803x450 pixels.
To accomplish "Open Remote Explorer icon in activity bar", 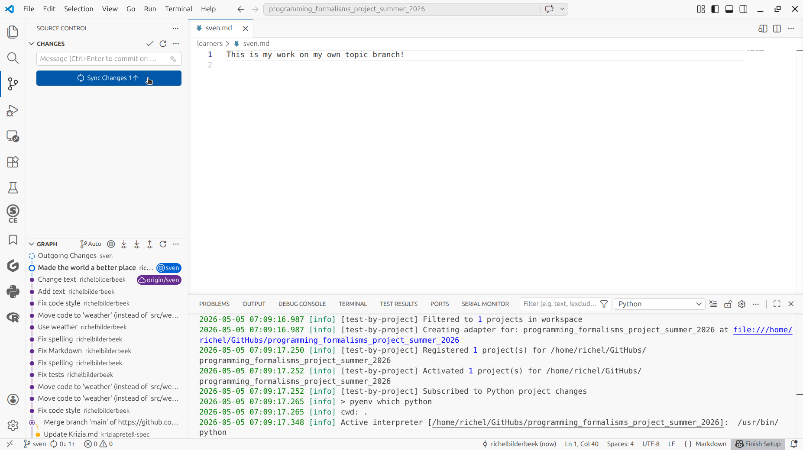I will coord(13,136).
